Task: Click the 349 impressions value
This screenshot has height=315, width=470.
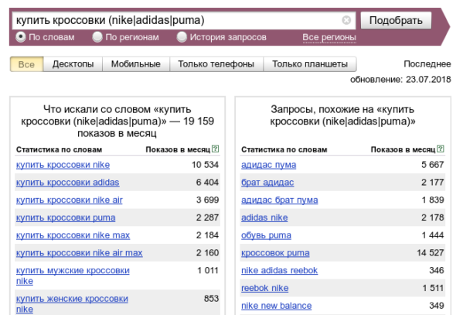Action: [x=437, y=306]
